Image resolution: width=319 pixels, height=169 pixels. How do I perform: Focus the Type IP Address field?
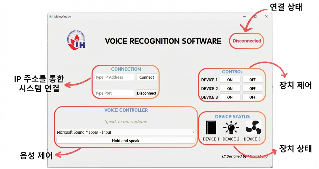point(114,77)
